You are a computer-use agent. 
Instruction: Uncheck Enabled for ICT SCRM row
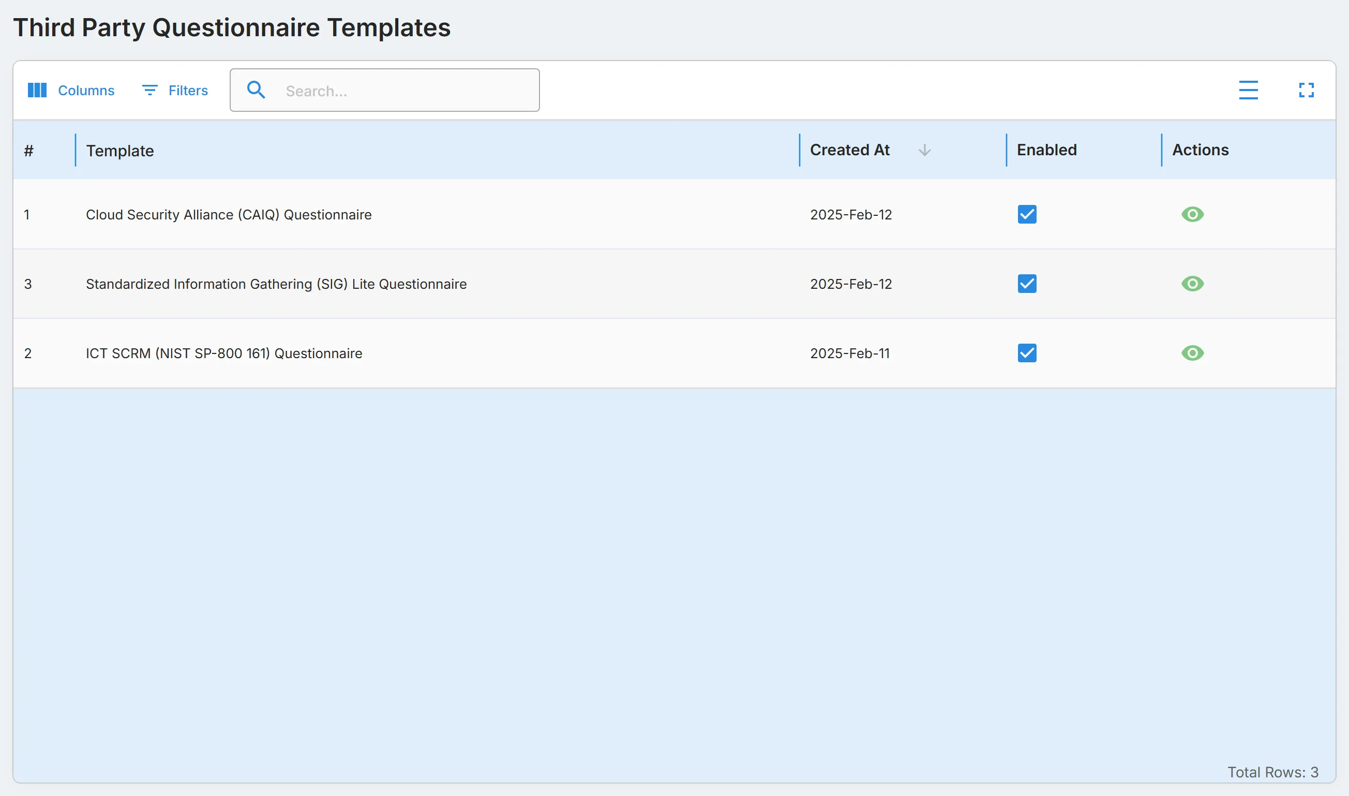coord(1027,353)
